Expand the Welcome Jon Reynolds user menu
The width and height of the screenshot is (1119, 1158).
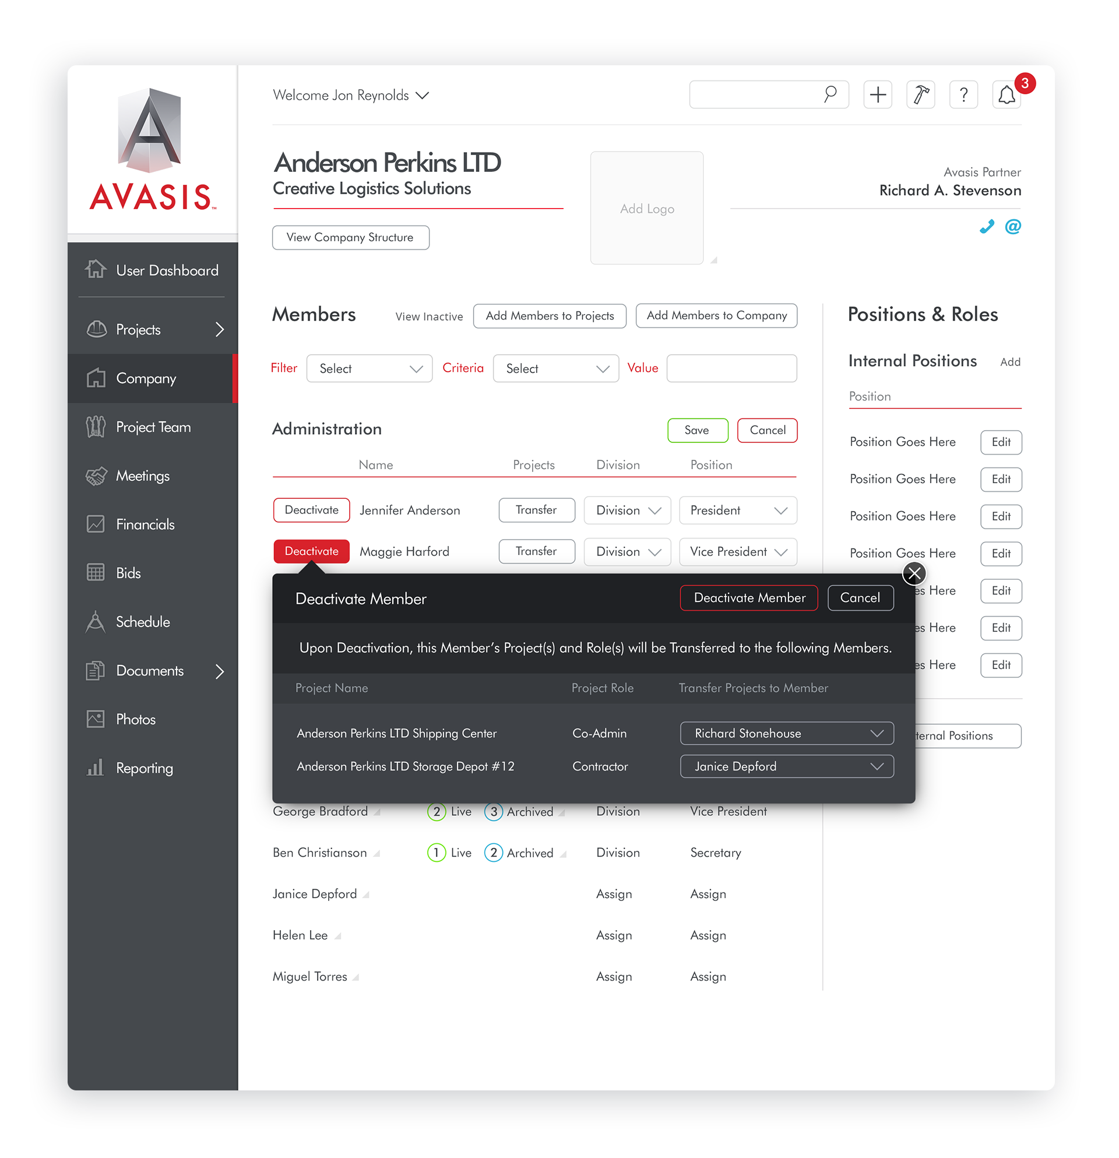point(351,95)
